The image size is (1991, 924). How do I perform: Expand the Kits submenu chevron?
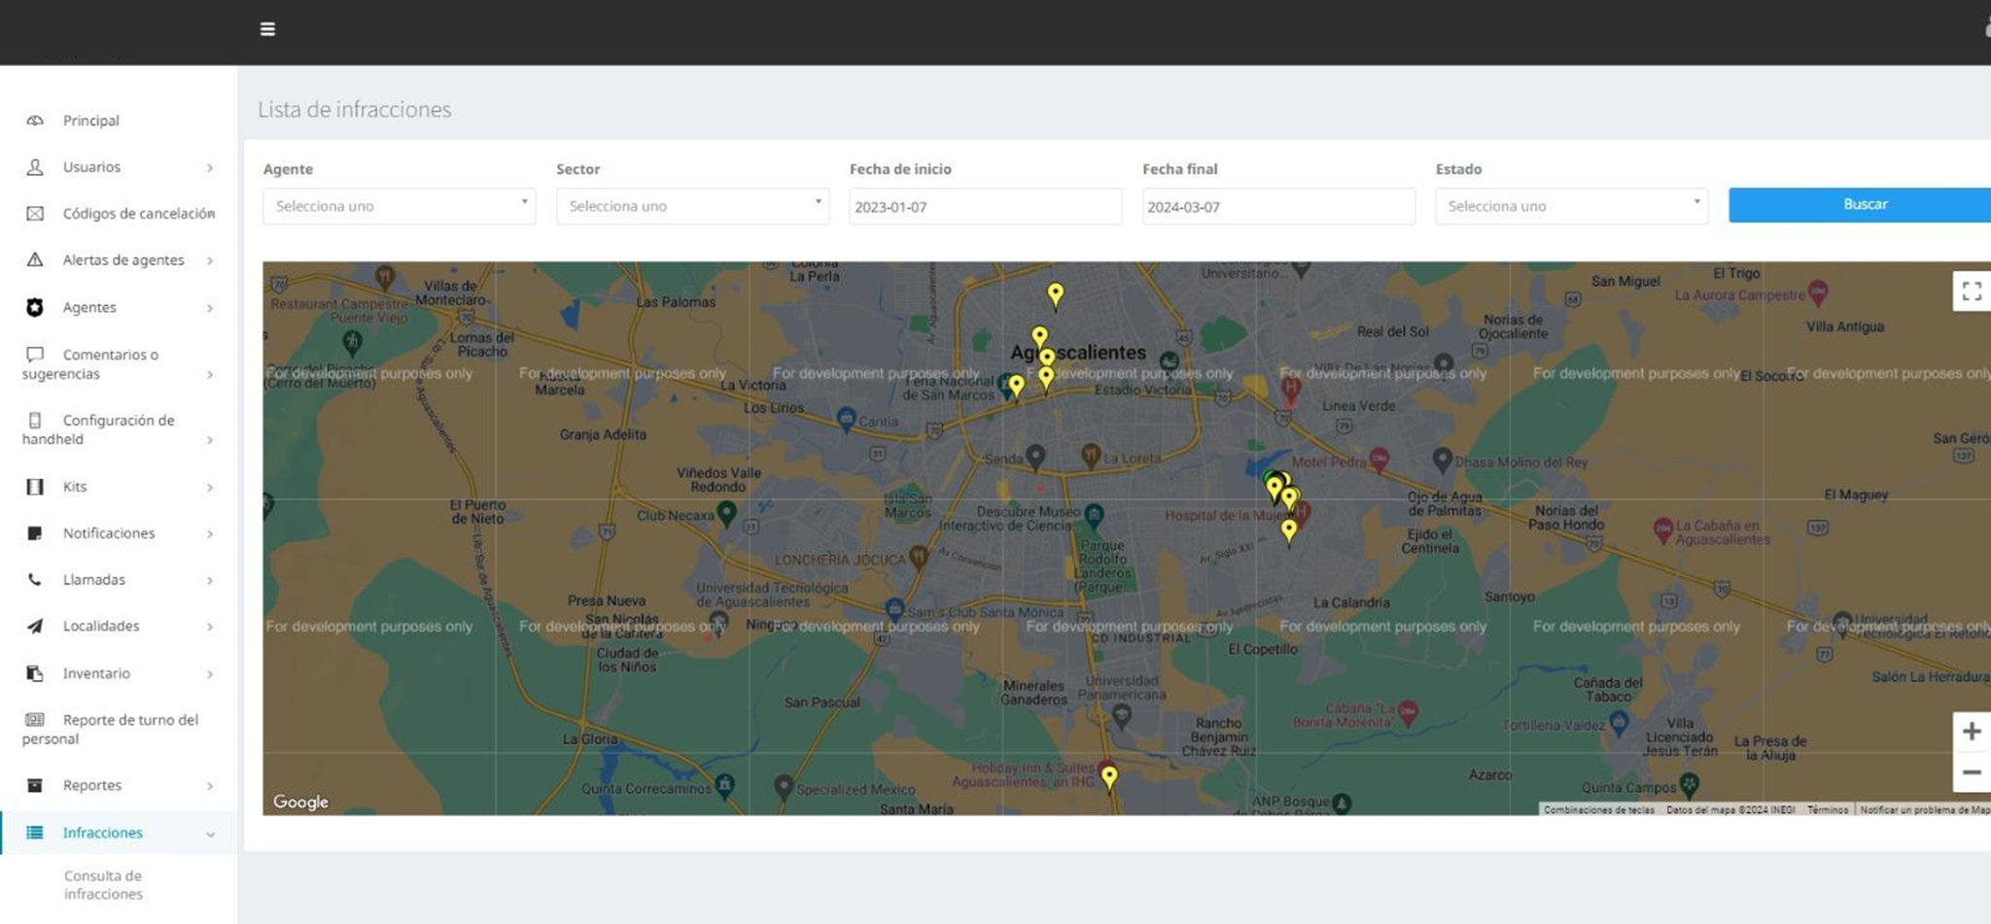point(210,488)
